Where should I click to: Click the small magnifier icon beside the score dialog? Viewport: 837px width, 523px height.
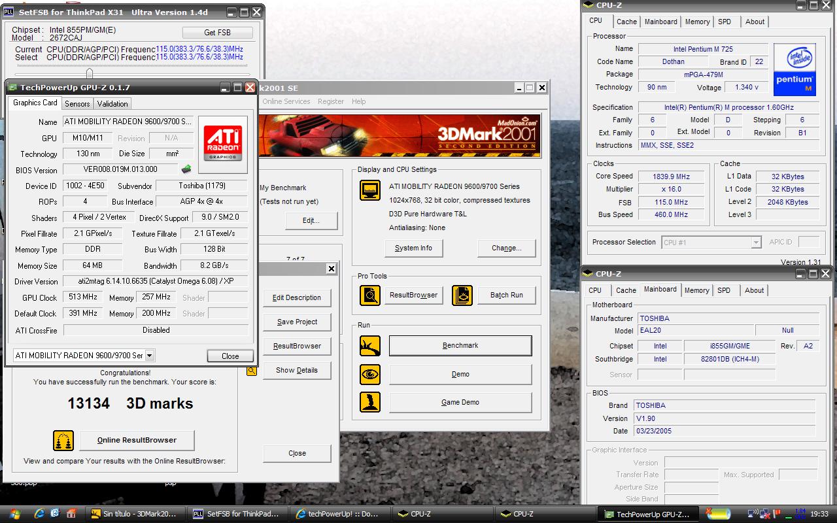pos(252,371)
